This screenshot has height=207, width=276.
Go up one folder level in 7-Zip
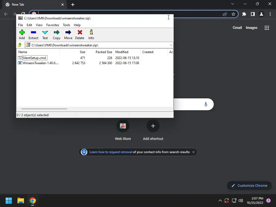[x=20, y=45]
